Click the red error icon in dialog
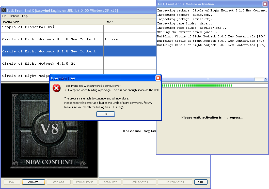269x189 pixels. [56, 88]
